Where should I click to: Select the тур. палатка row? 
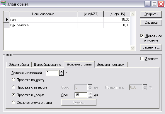[67, 25]
